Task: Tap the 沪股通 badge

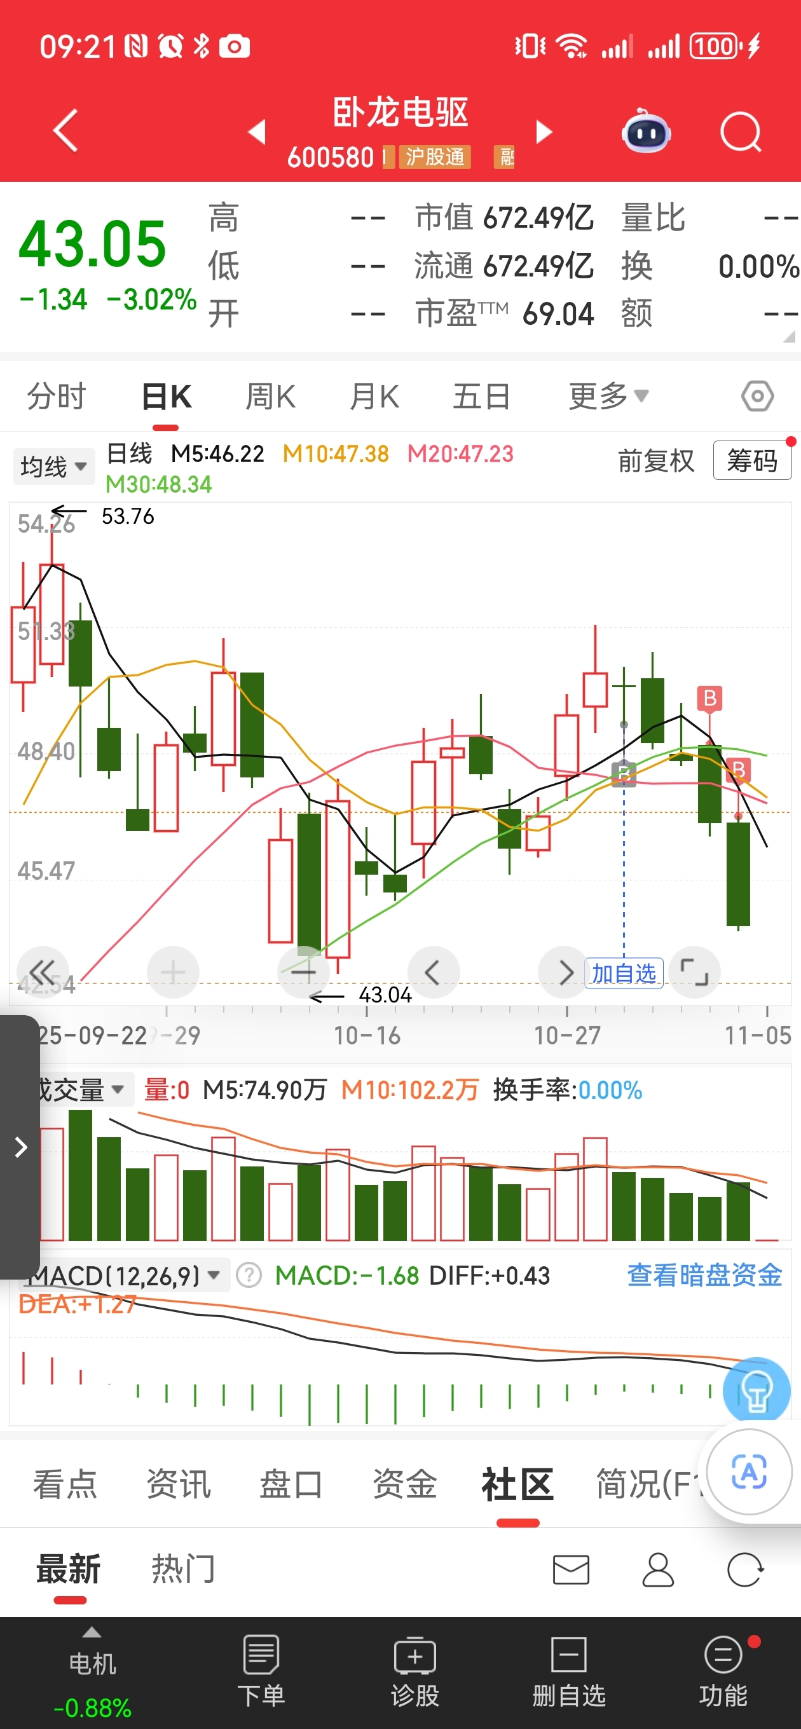Action: tap(435, 157)
